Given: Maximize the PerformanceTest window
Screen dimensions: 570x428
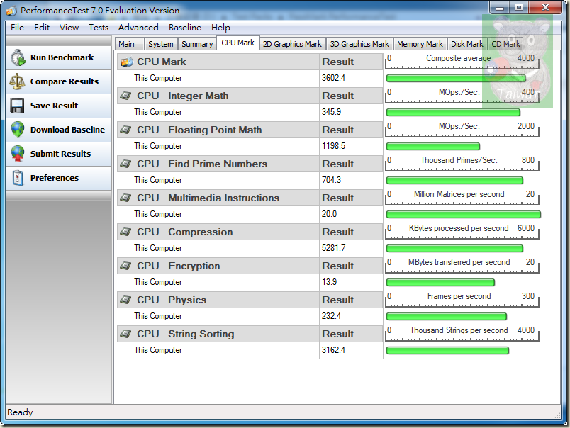Looking at the screenshot, I should point(519,7).
